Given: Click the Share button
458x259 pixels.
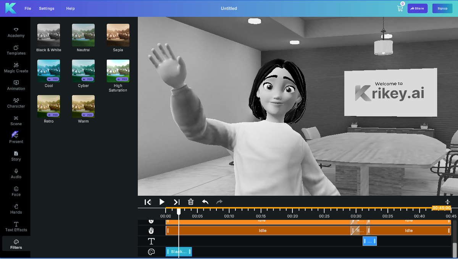Looking at the screenshot, I should [x=417, y=8].
